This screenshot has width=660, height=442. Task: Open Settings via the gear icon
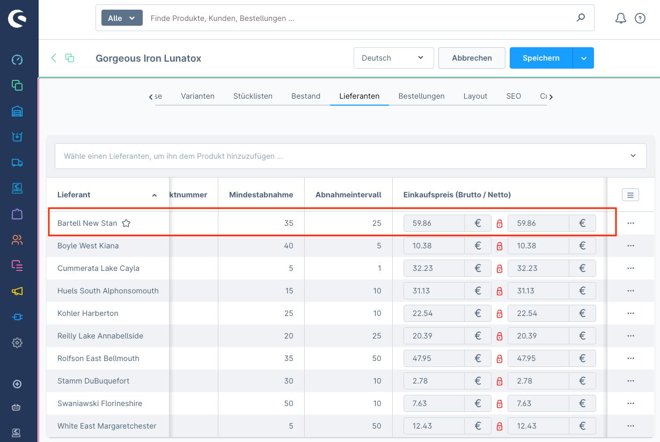coord(17,343)
